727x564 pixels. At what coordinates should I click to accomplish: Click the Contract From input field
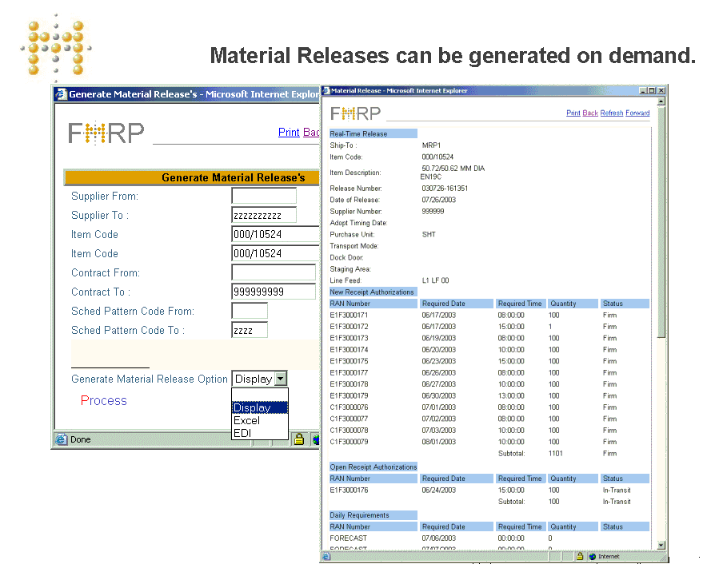274,272
